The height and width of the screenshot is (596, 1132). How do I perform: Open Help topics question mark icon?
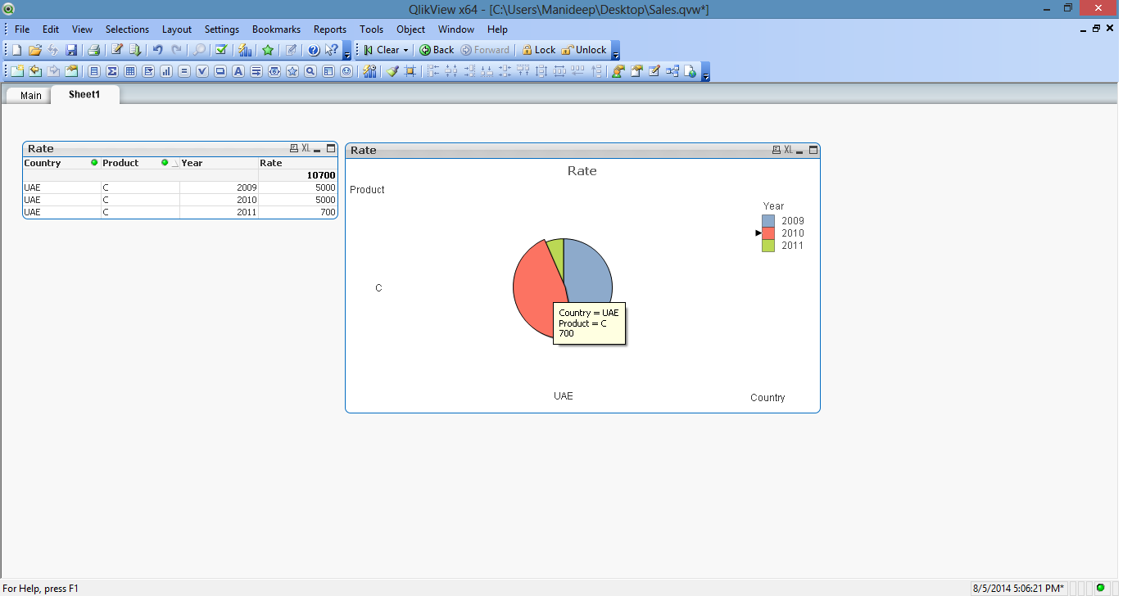coord(313,50)
